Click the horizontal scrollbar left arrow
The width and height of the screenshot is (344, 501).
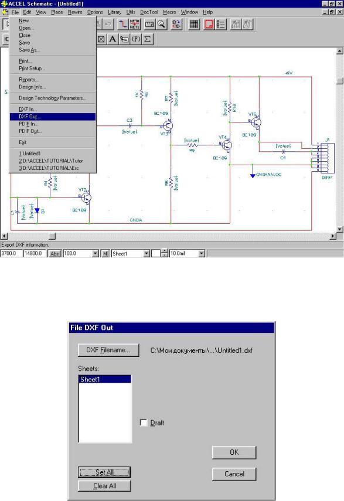pos(4,236)
